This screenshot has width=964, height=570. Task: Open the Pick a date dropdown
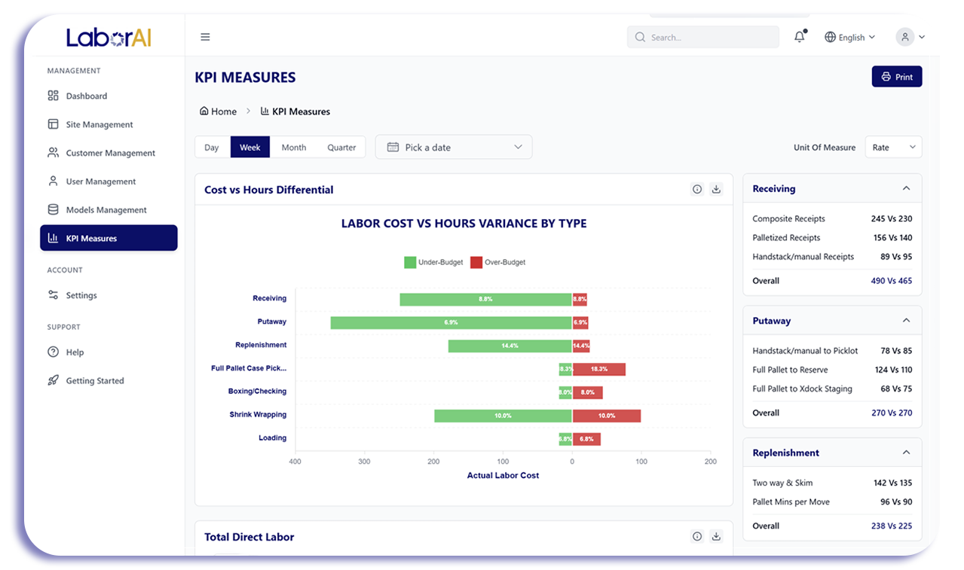point(454,147)
